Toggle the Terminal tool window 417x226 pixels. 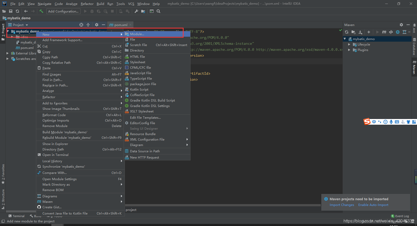pyautogui.click(x=16, y=216)
